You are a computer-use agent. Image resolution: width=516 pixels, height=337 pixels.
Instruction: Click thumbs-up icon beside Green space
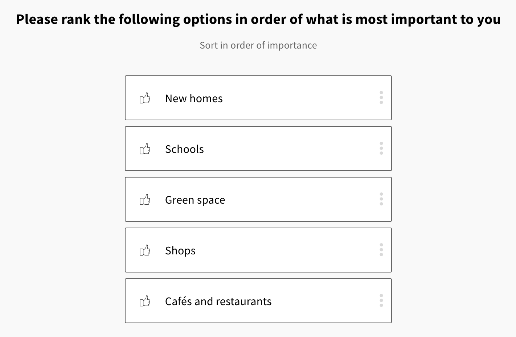145,200
